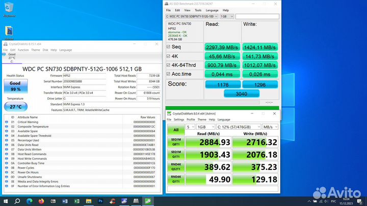Click CrystalDiskInfo title bar app icon
This screenshot has width=367, height=206.
pyautogui.click(x=6, y=44)
